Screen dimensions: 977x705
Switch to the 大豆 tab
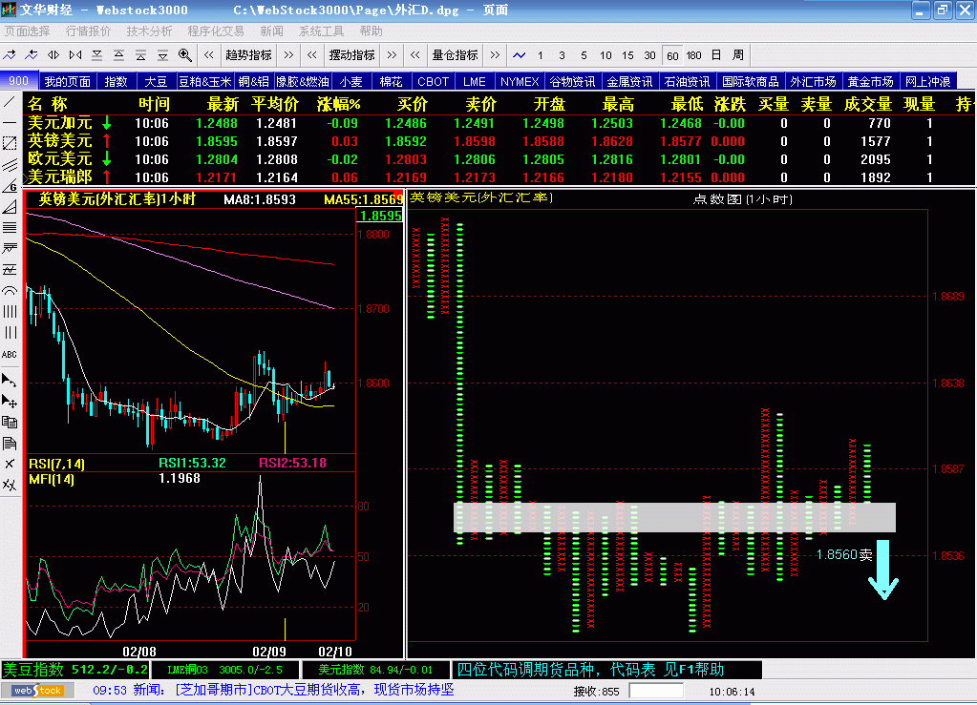[156, 81]
